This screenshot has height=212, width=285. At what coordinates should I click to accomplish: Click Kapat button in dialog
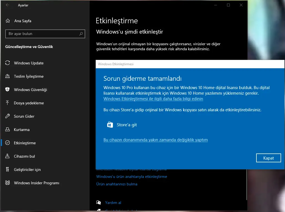tap(268, 158)
